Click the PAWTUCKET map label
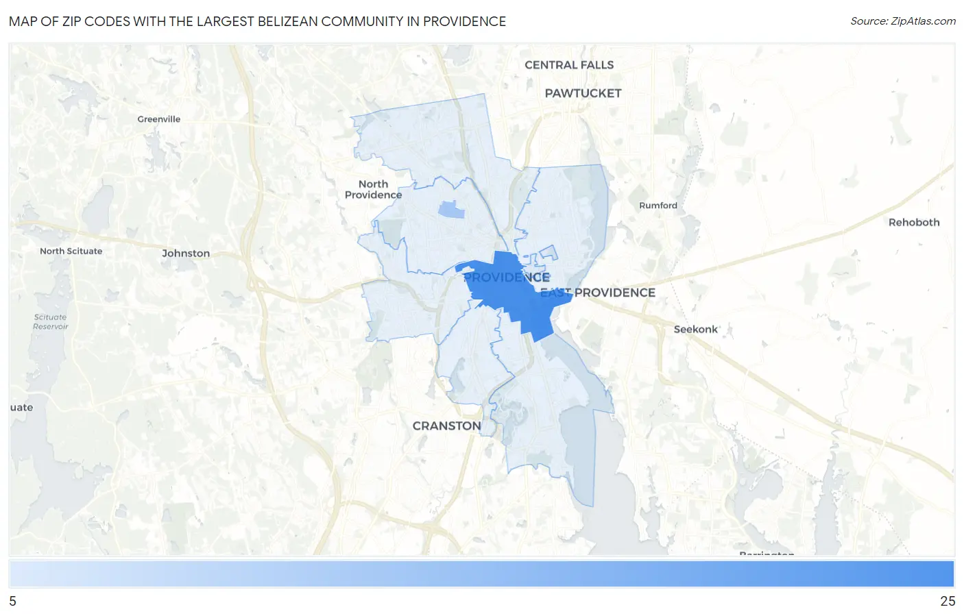This screenshot has width=964, height=616. [583, 93]
